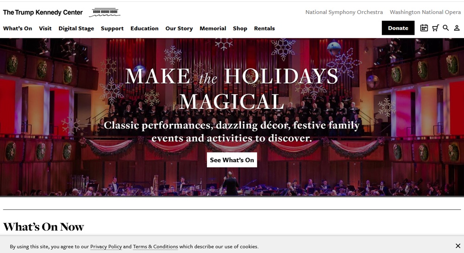Select Digital Stage in navigation
This screenshot has width=464, height=253.
[x=76, y=29]
